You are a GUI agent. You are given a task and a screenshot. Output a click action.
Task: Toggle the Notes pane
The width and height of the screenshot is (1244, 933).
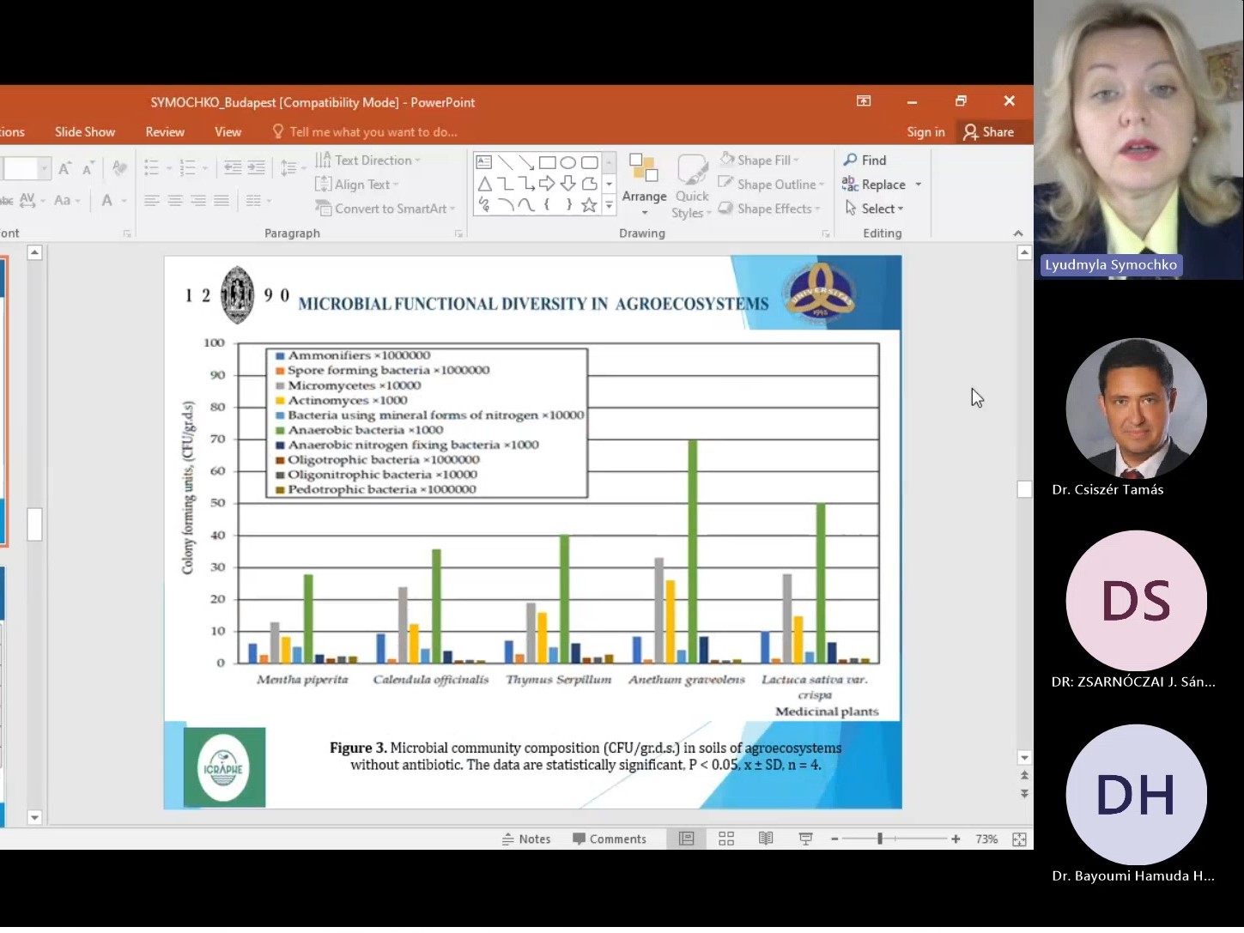(x=526, y=839)
